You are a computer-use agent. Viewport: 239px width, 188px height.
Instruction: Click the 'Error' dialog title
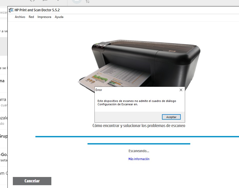99,90
